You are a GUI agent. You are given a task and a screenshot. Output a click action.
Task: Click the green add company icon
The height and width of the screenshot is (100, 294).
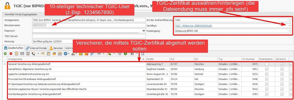(5, 54)
